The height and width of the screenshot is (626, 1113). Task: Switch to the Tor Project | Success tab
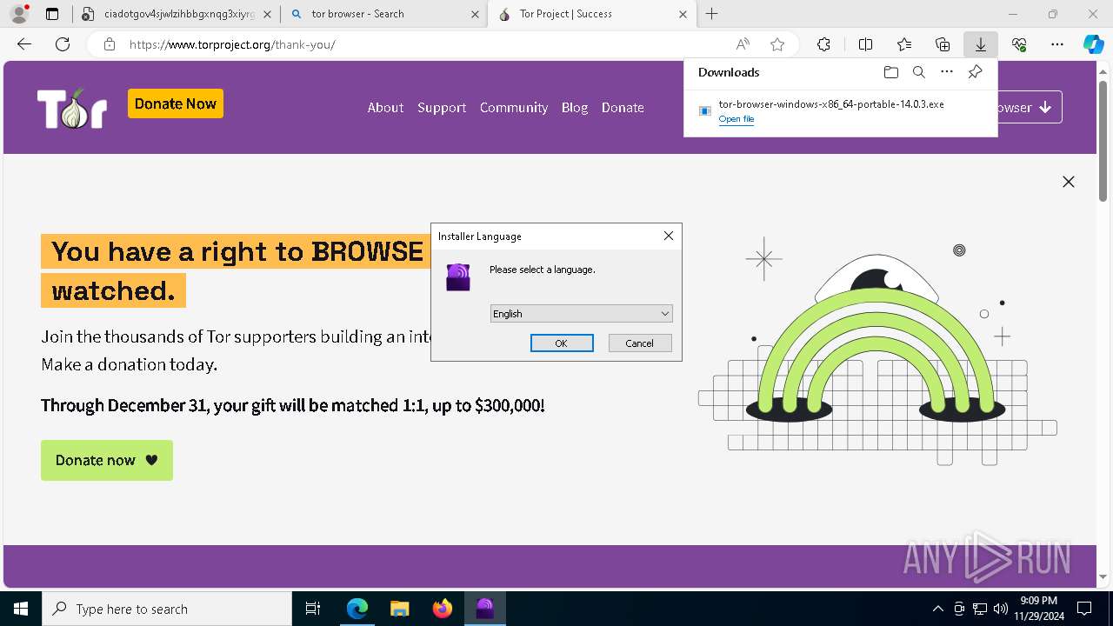(591, 14)
